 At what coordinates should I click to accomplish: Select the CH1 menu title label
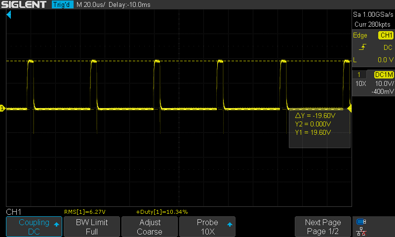[14, 211]
